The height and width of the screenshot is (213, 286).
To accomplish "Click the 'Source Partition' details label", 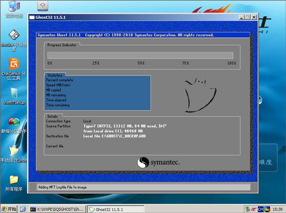I will click(x=58, y=126).
